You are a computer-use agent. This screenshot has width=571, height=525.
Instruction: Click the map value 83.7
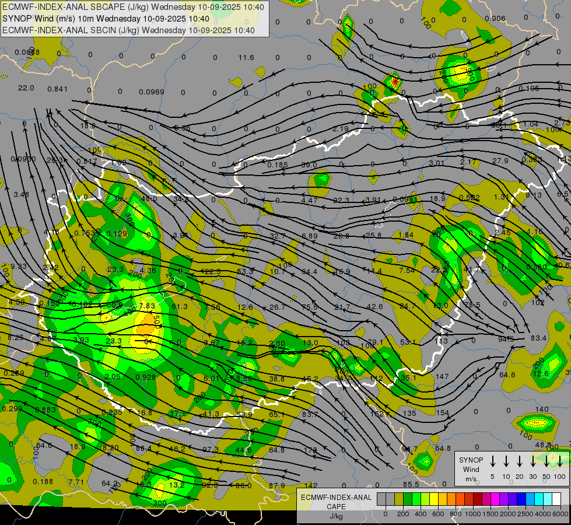click(x=310, y=414)
